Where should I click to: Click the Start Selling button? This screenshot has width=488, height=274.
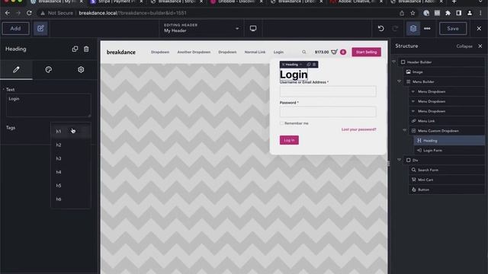coord(366,52)
